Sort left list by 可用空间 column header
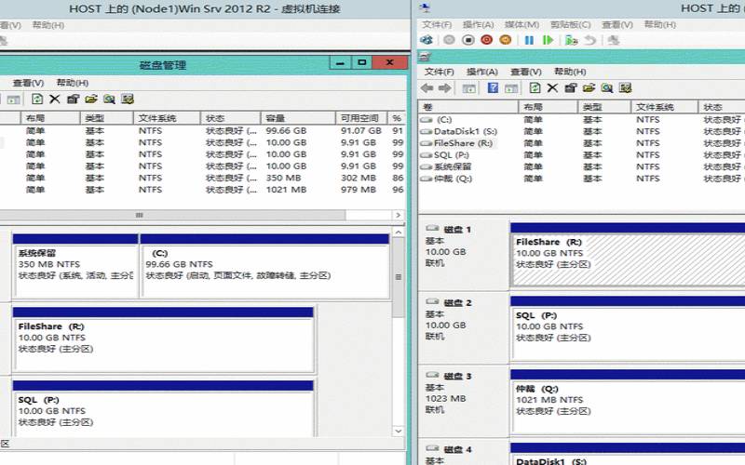Screen dimensions: 745x465 361,118
